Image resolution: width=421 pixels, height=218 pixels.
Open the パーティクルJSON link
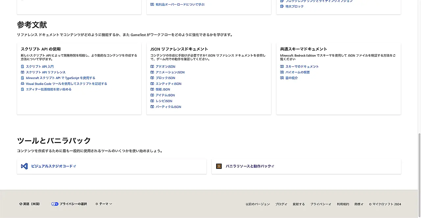coord(168,107)
